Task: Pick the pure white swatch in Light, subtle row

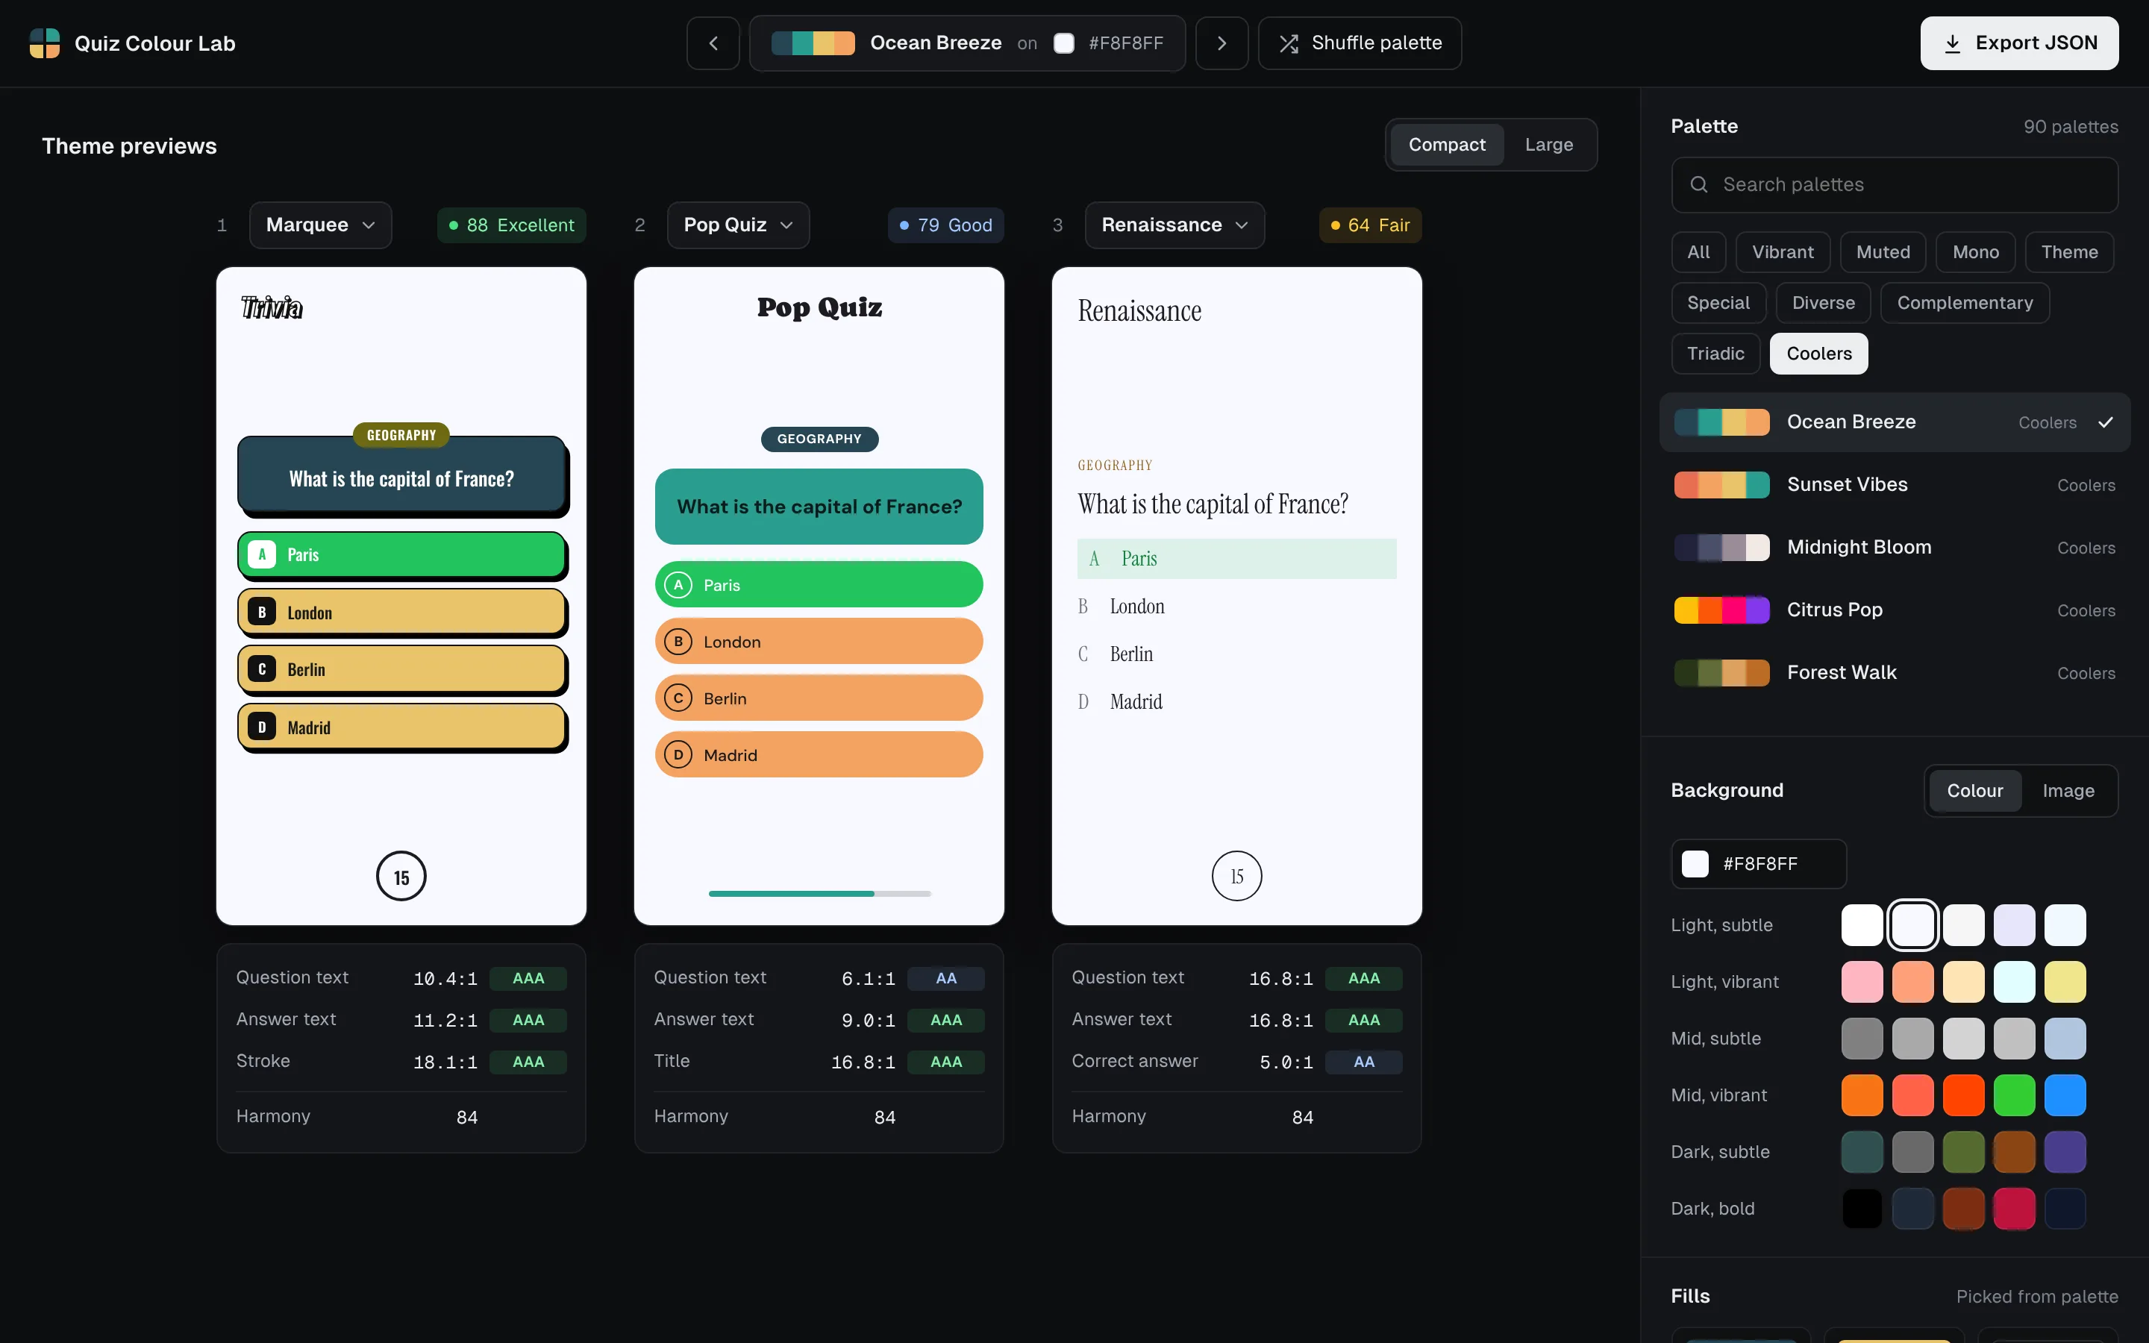Action: (1862, 924)
